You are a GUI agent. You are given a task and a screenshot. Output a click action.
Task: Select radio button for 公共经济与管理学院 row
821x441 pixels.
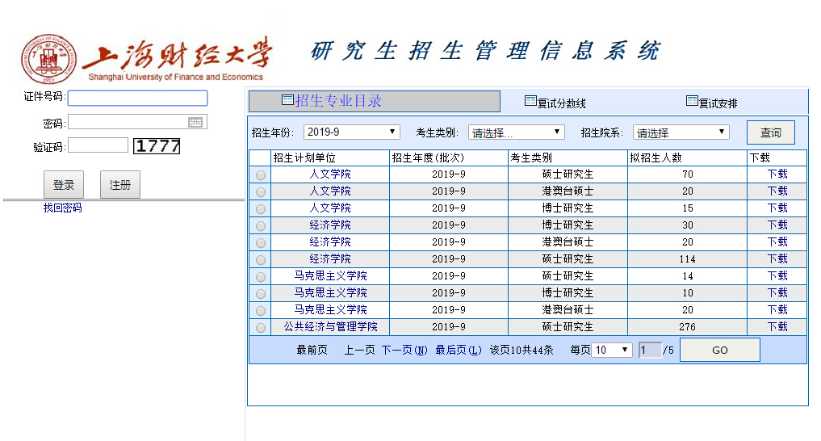[260, 327]
